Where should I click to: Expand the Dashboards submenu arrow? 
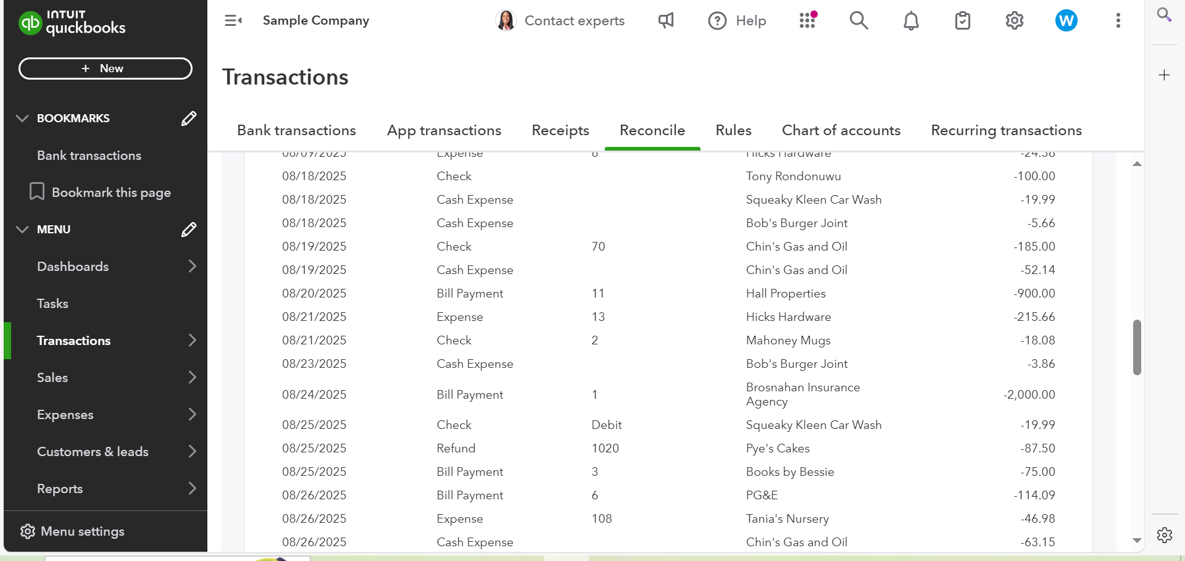click(x=192, y=267)
